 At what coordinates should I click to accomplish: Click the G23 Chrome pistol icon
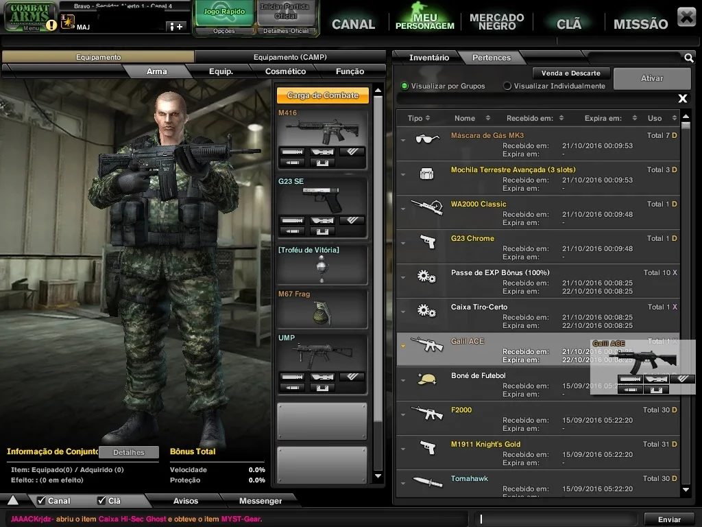pyautogui.click(x=428, y=242)
